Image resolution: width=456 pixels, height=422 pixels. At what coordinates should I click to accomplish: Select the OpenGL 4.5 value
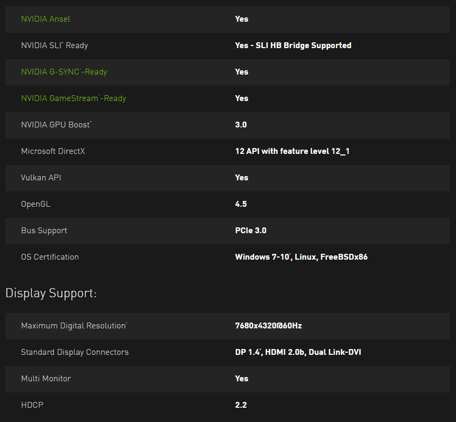point(241,204)
